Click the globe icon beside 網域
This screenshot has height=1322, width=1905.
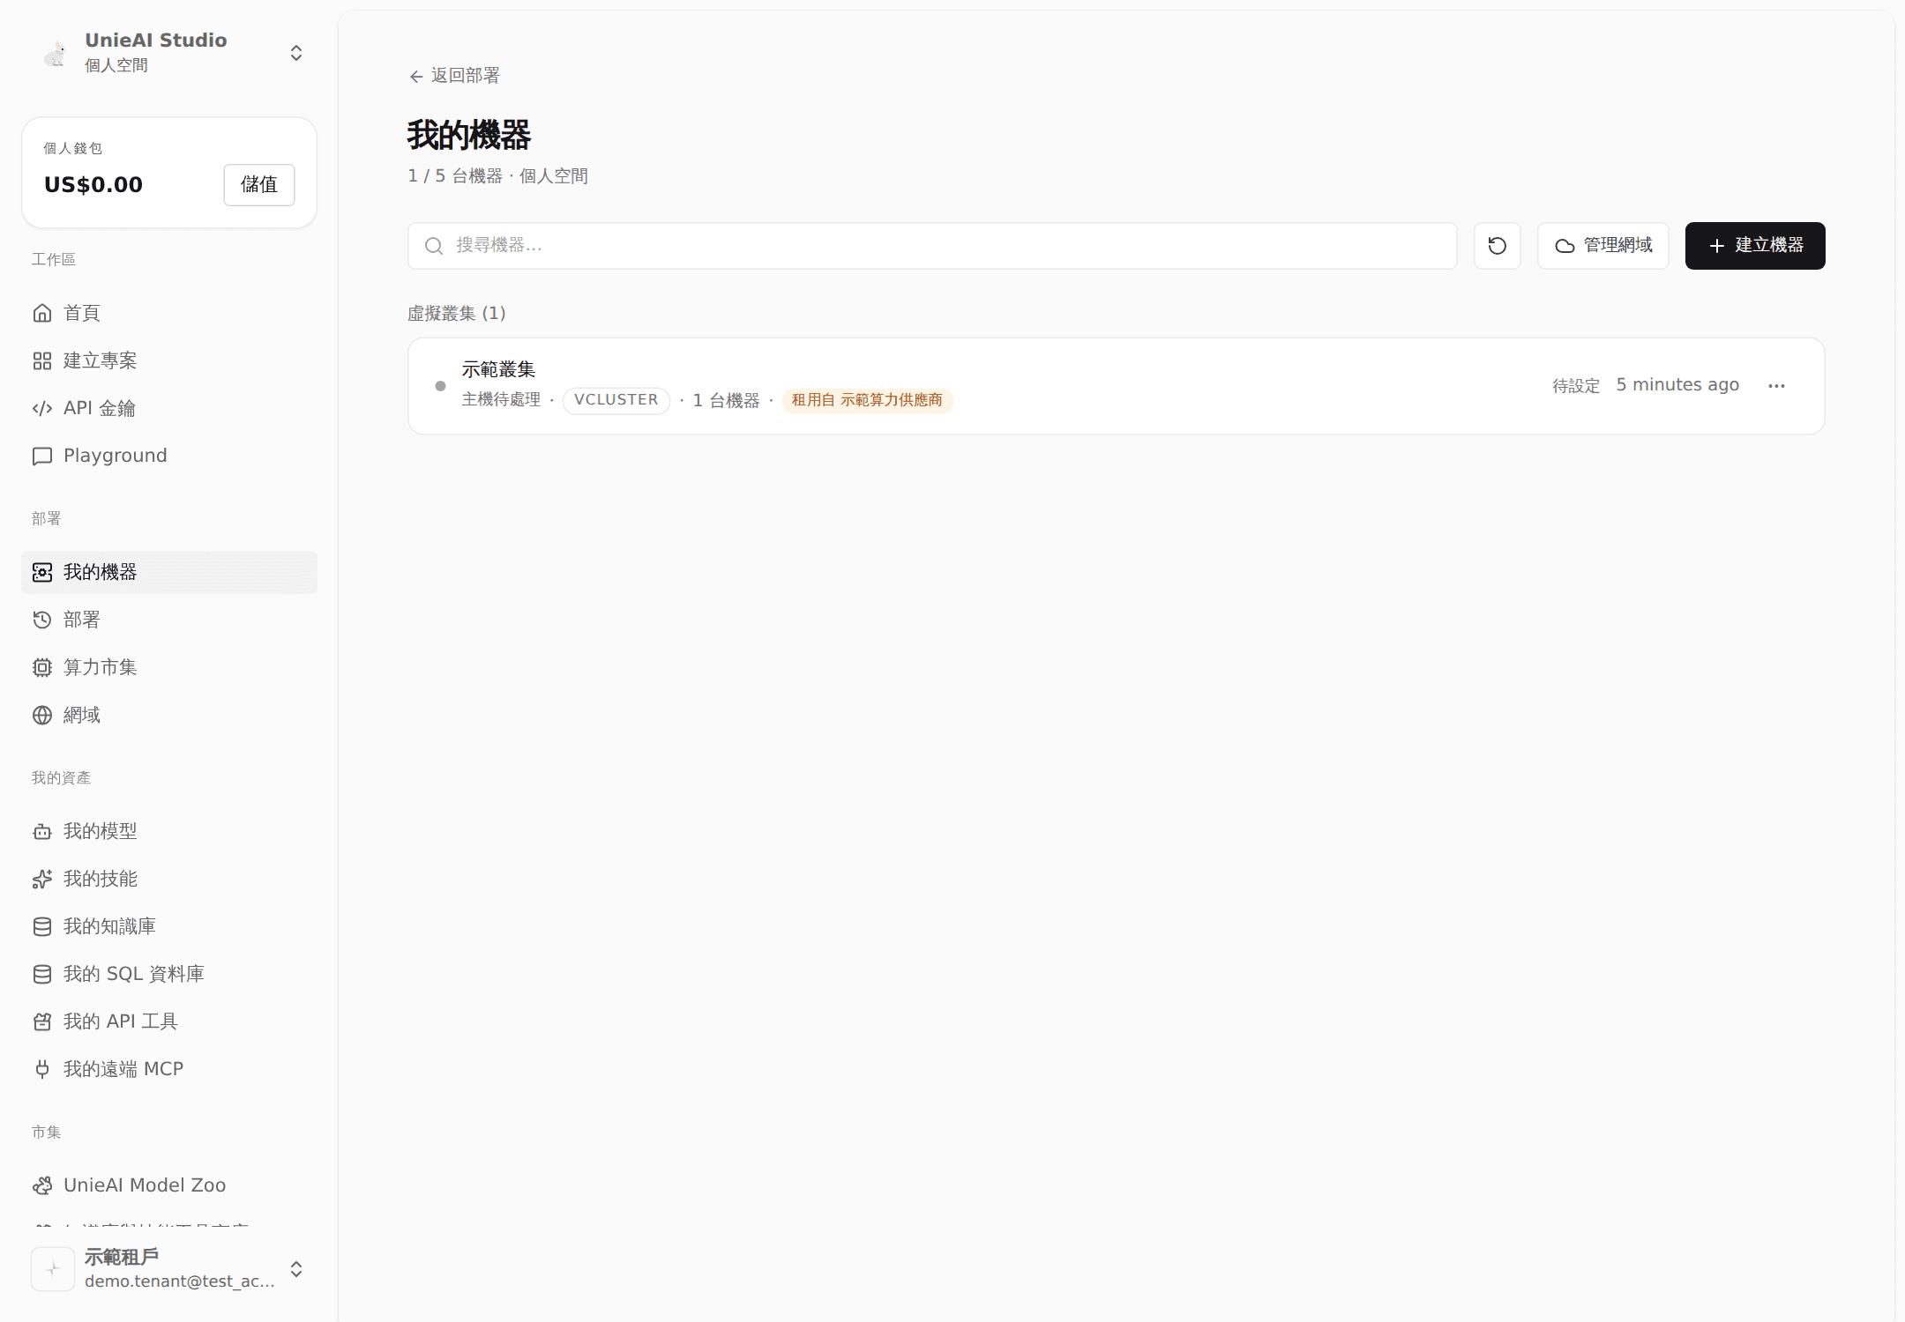click(x=42, y=715)
